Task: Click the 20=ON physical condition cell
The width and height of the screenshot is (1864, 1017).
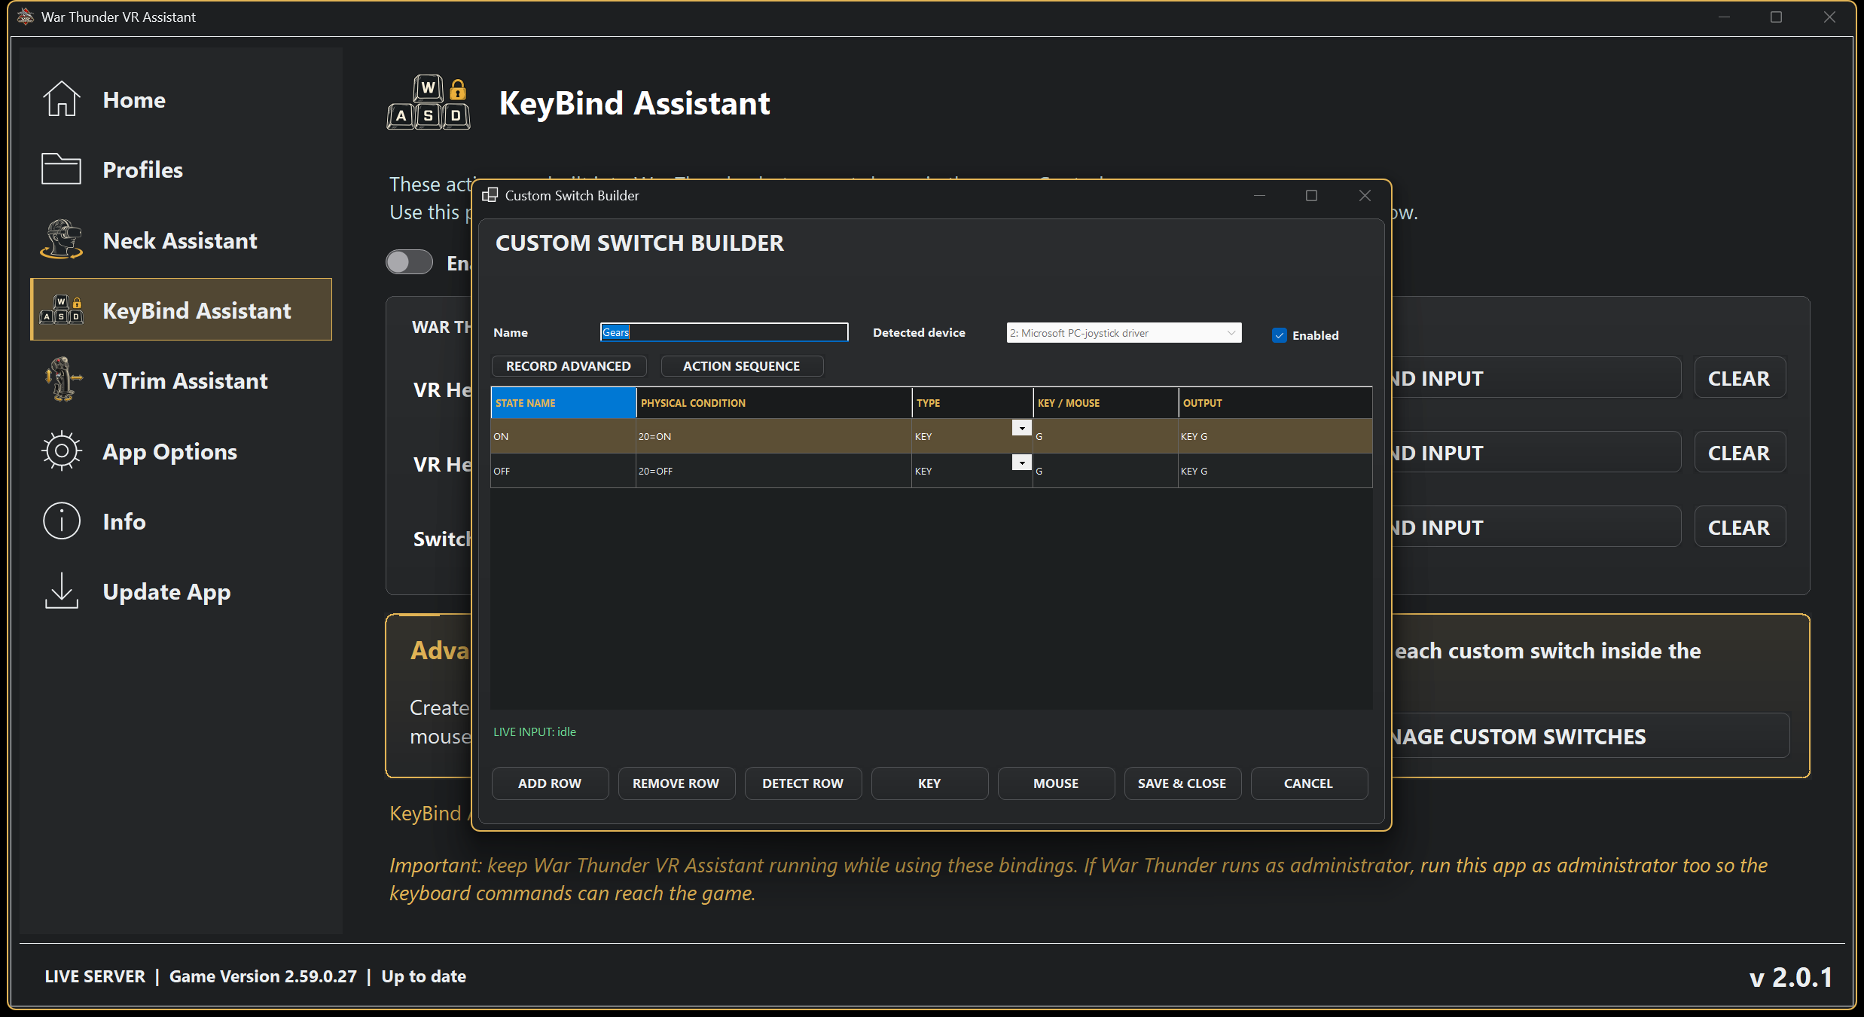Action: pos(773,436)
